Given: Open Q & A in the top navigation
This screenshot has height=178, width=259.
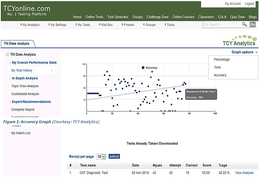Looking at the screenshot, I should 222,17.
